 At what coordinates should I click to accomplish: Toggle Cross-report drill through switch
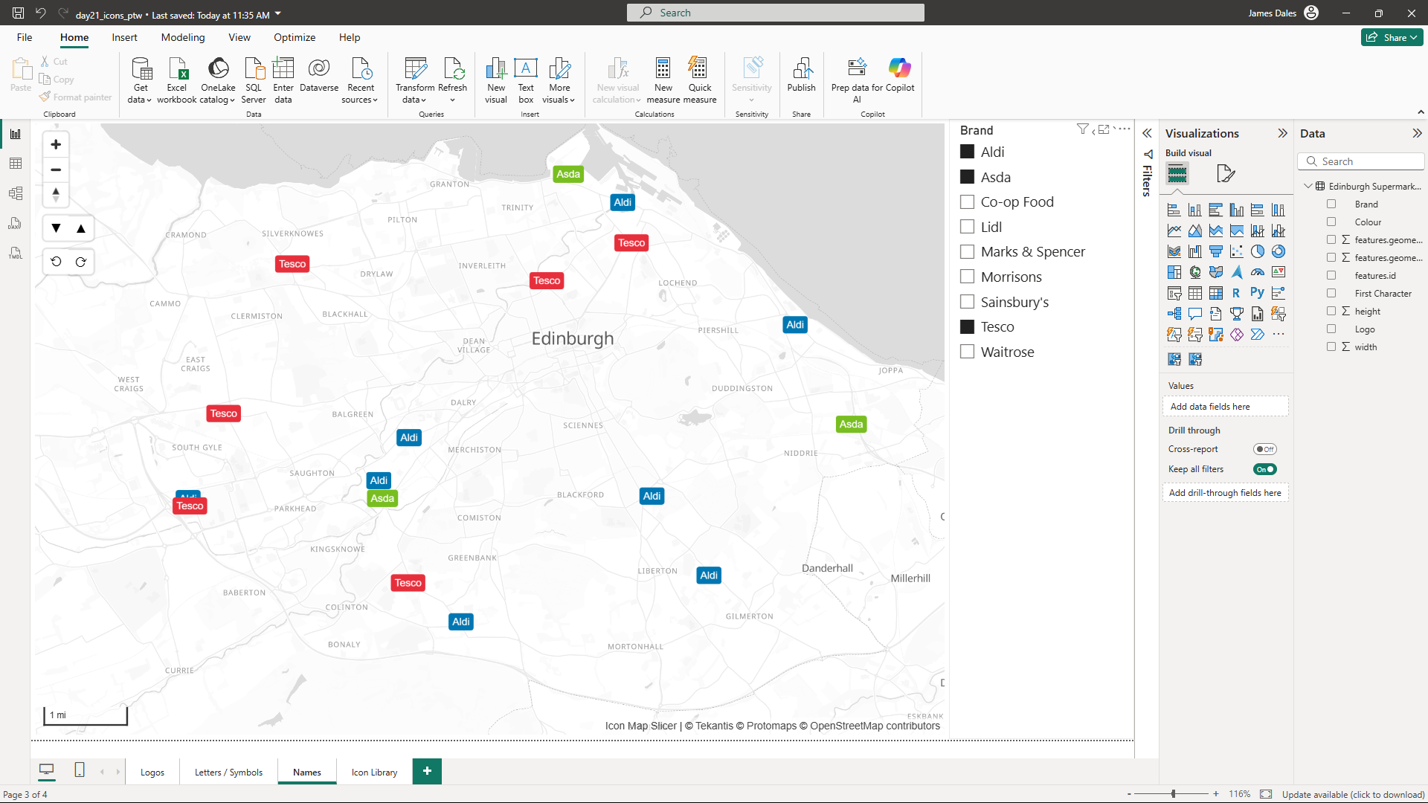pos(1264,449)
